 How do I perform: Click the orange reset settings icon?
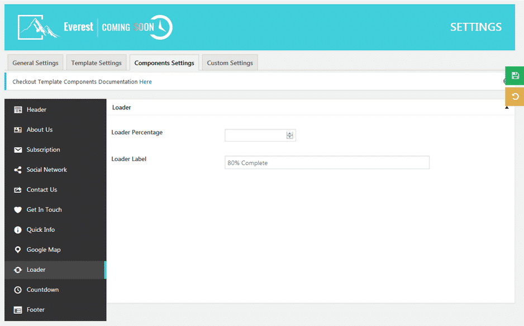(x=515, y=96)
